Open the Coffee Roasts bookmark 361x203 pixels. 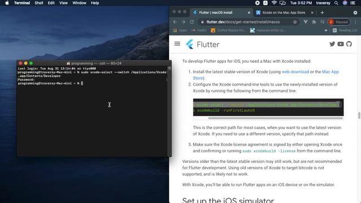(x=228, y=30)
